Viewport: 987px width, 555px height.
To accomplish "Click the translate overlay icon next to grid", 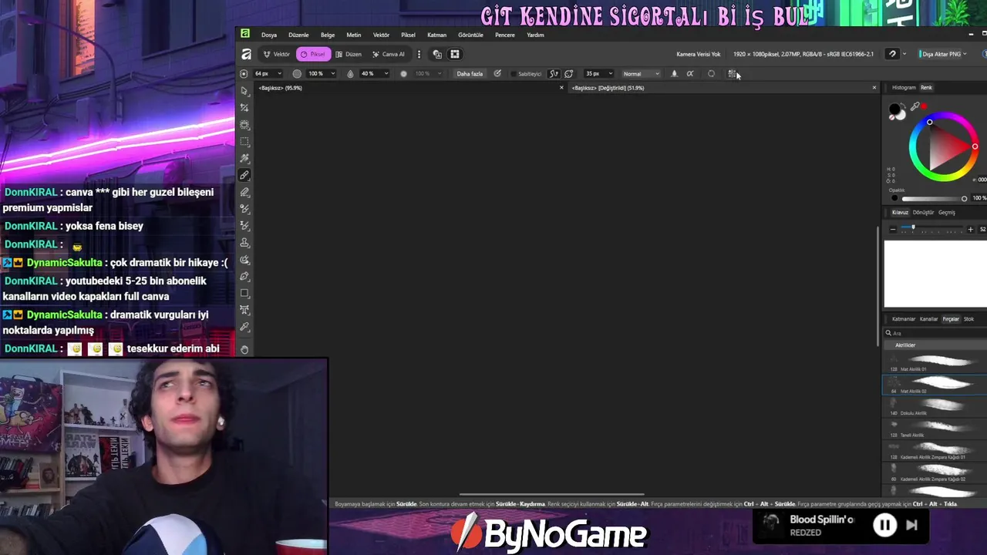I will click(437, 54).
